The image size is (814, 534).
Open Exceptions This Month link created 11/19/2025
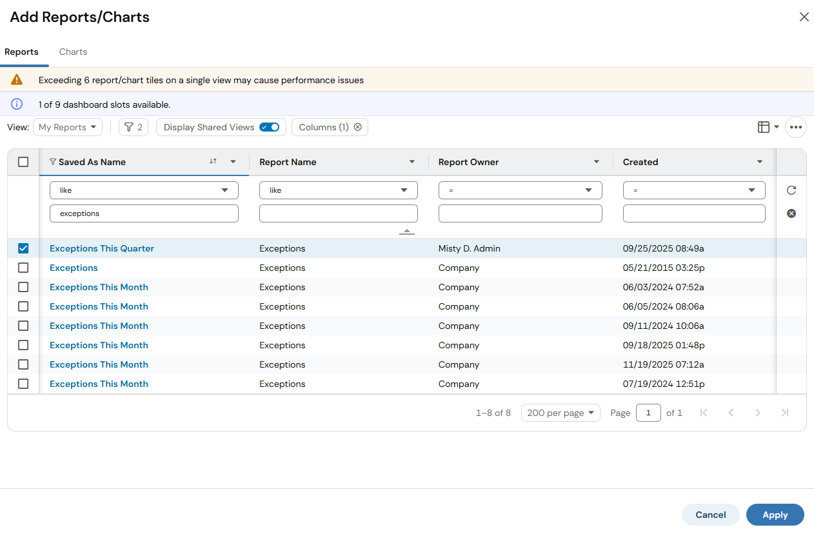coord(99,364)
